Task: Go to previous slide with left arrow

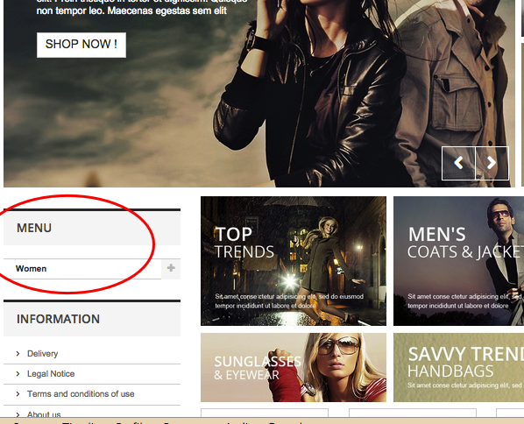Action: pyautogui.click(x=458, y=163)
